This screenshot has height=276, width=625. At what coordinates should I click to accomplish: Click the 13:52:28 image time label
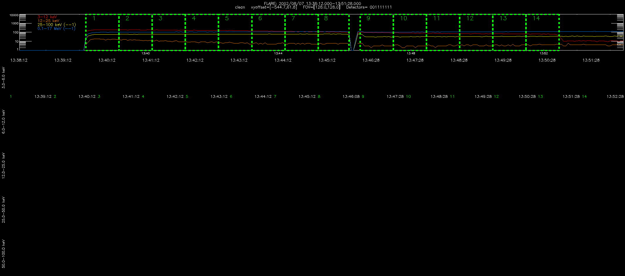point(615,97)
